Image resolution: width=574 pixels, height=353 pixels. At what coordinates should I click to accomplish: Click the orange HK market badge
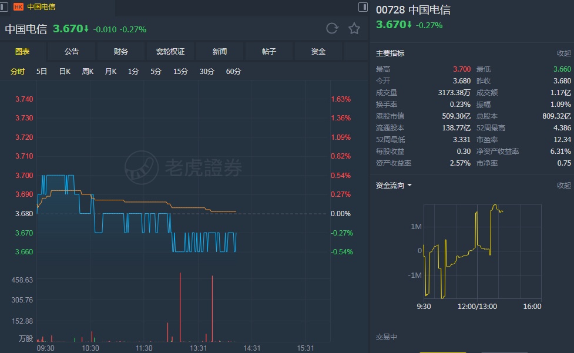pos(18,7)
